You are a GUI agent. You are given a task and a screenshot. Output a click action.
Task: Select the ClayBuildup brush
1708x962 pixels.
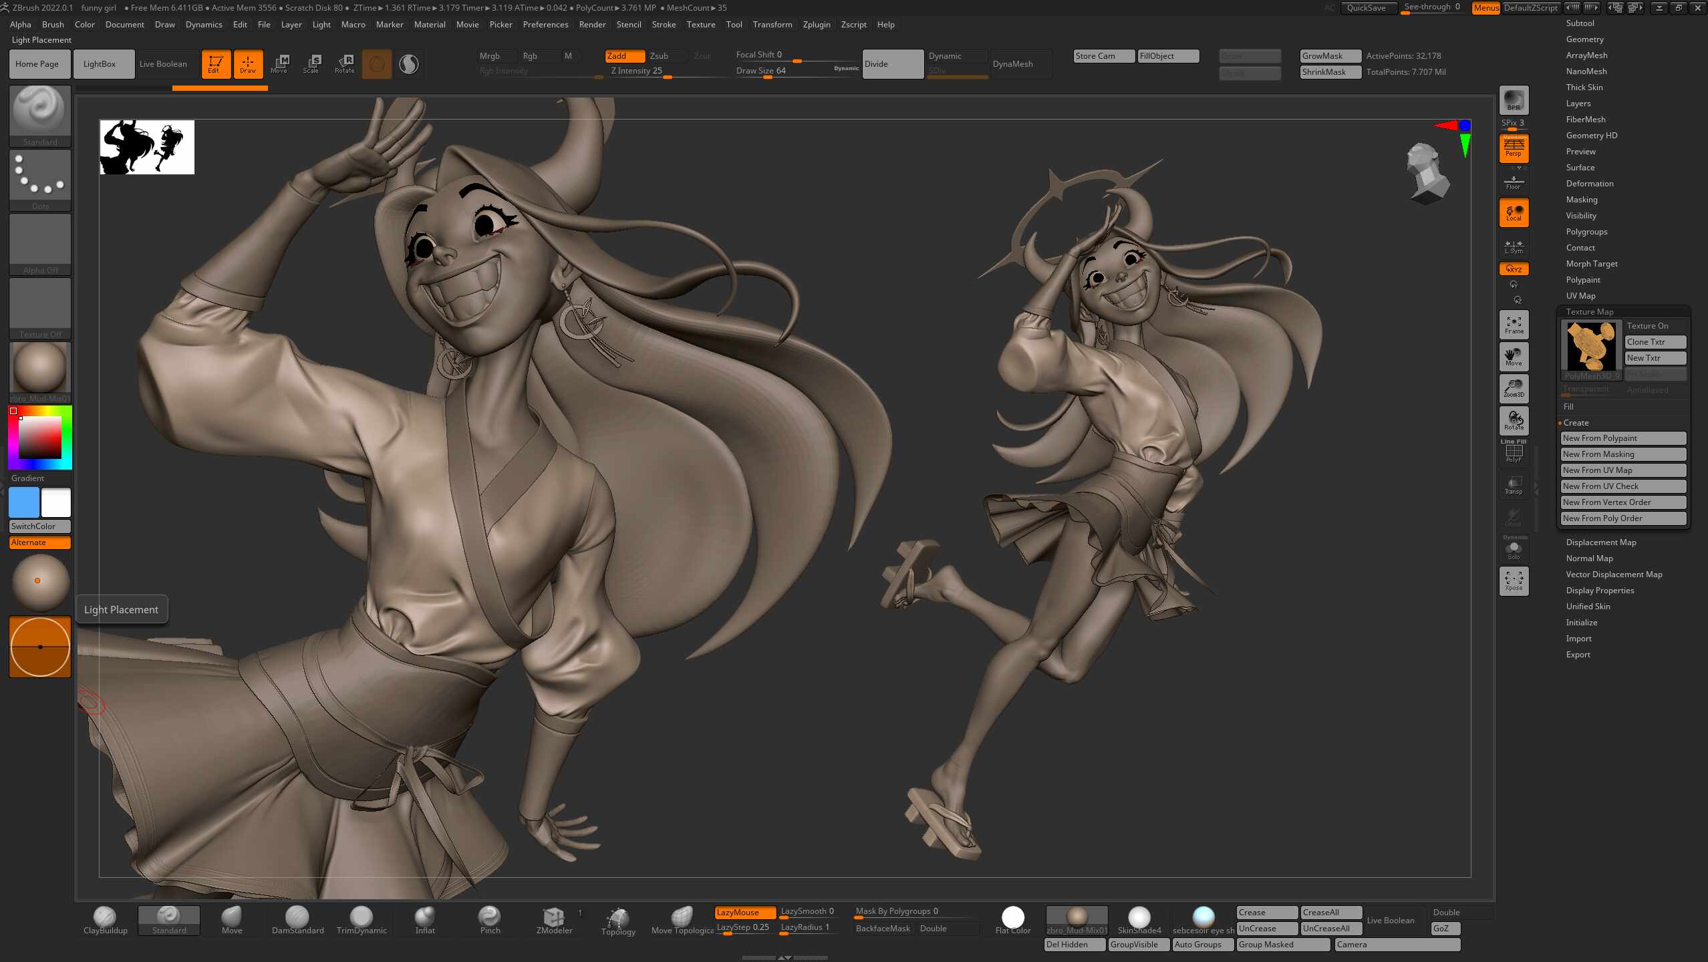point(105,920)
